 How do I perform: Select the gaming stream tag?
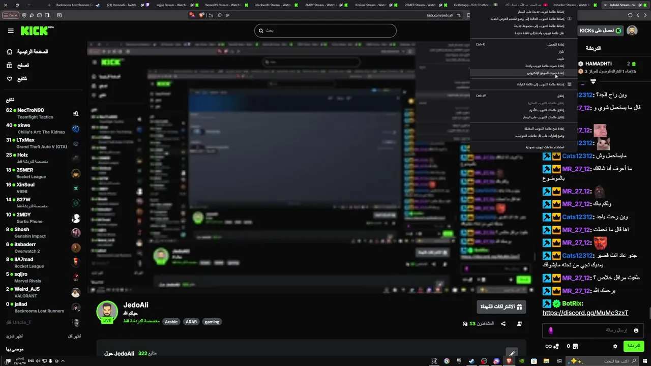click(212, 322)
